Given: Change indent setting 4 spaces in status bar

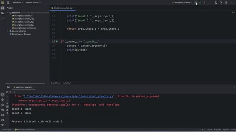Looking at the screenshot, I should [217, 129].
